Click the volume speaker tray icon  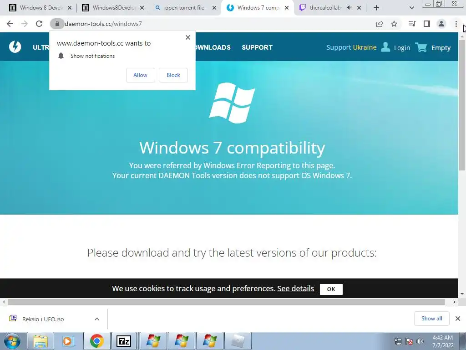click(420, 341)
